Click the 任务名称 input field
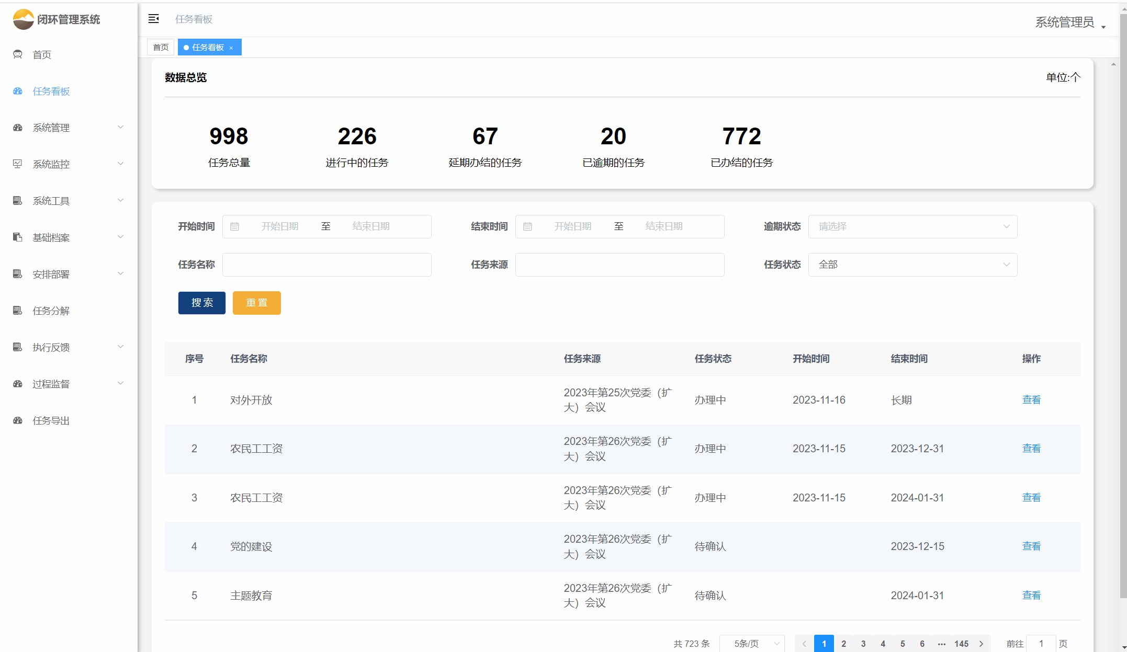Screen dimensions: 1127x652 [x=326, y=265]
